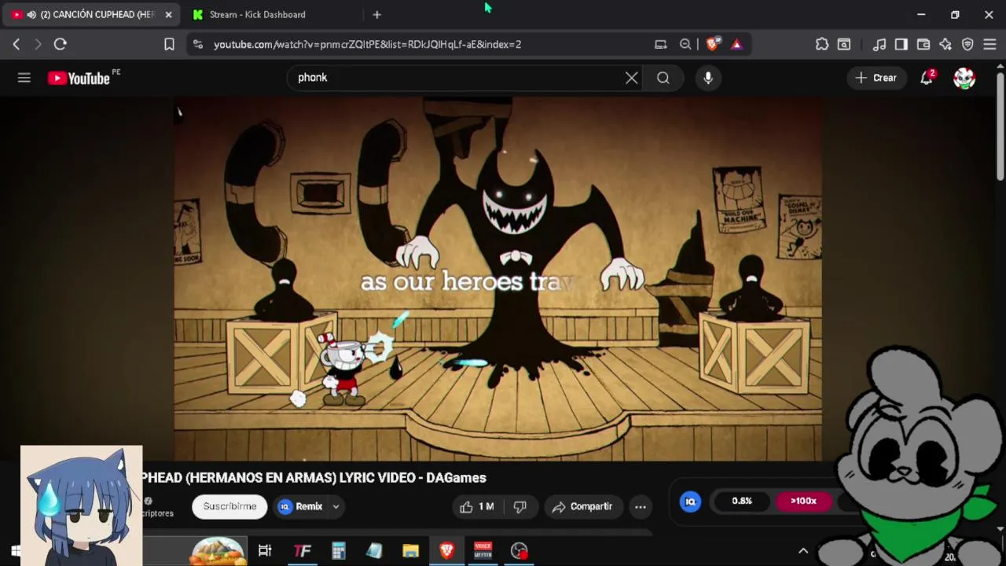Click the Suscribirme button
This screenshot has width=1006, height=566.
coord(229,506)
